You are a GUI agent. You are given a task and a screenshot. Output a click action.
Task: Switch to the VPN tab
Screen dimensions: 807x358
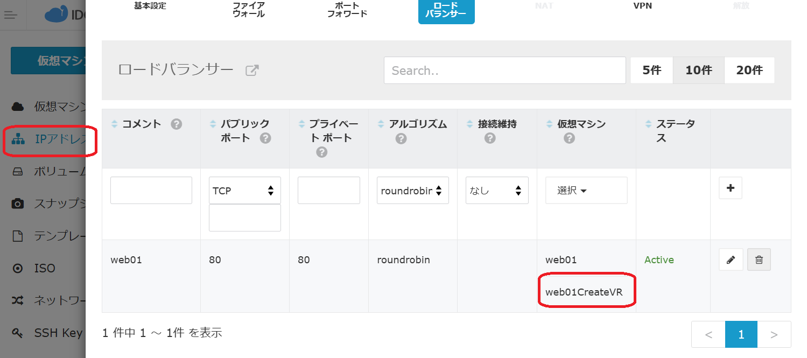click(x=642, y=6)
